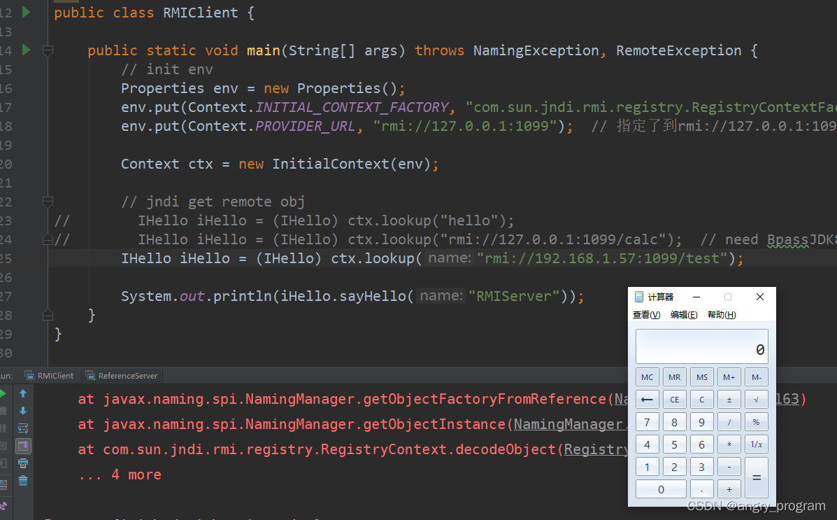
Task: Click digit 8 in Calculator
Action: click(675, 422)
